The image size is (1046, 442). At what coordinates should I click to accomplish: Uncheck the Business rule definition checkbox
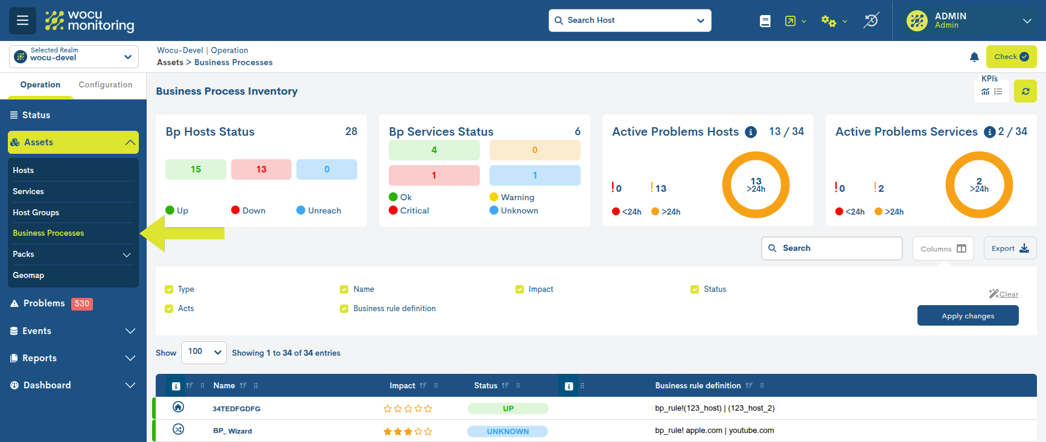coord(344,309)
